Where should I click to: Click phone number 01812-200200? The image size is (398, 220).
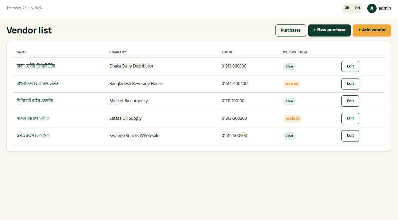point(234,118)
